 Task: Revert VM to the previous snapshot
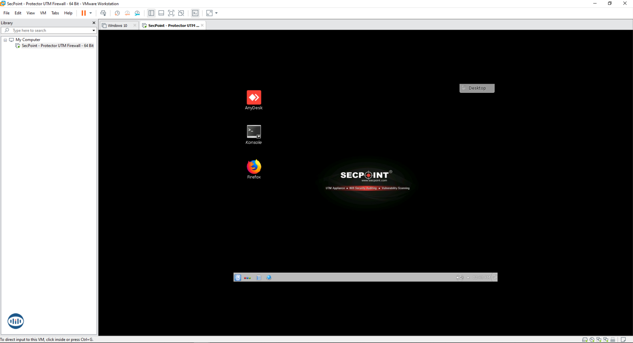pos(127,13)
